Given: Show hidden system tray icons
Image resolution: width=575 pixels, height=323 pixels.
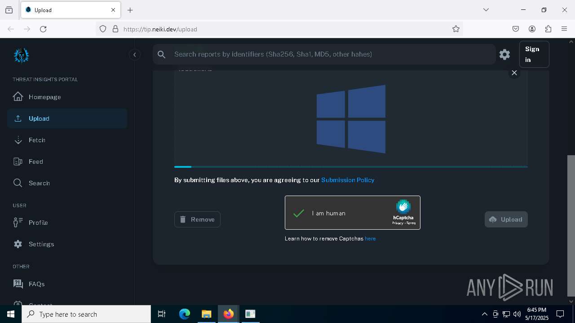Looking at the screenshot, I should (484, 314).
